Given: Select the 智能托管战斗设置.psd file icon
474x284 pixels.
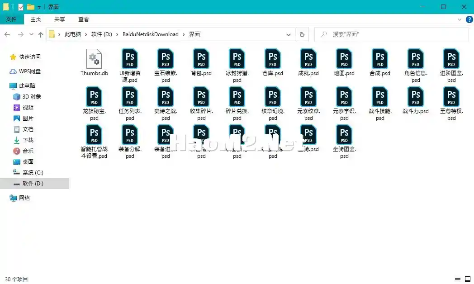Looking at the screenshot, I should click(x=94, y=135).
